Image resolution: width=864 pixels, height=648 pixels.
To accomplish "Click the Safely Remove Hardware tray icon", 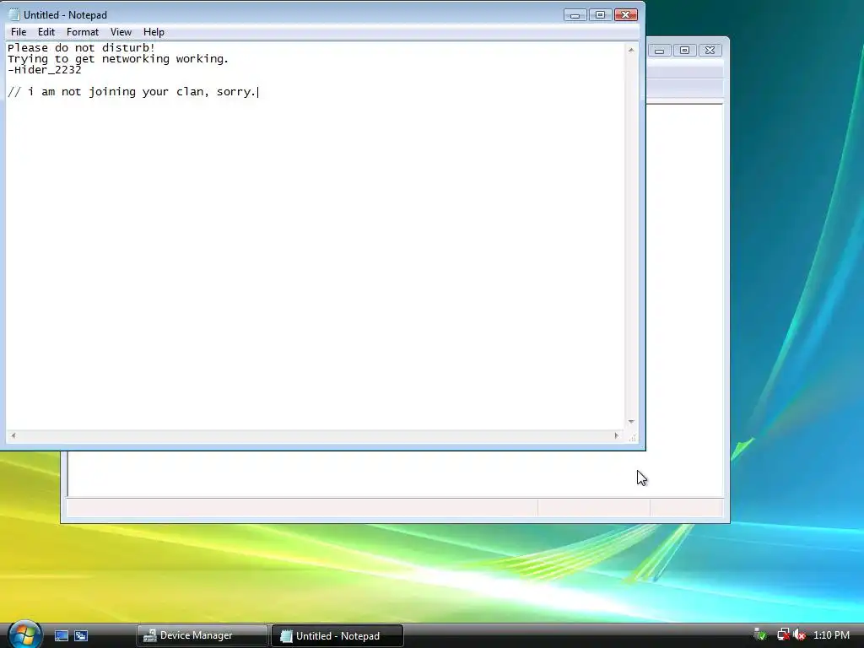I will point(760,634).
